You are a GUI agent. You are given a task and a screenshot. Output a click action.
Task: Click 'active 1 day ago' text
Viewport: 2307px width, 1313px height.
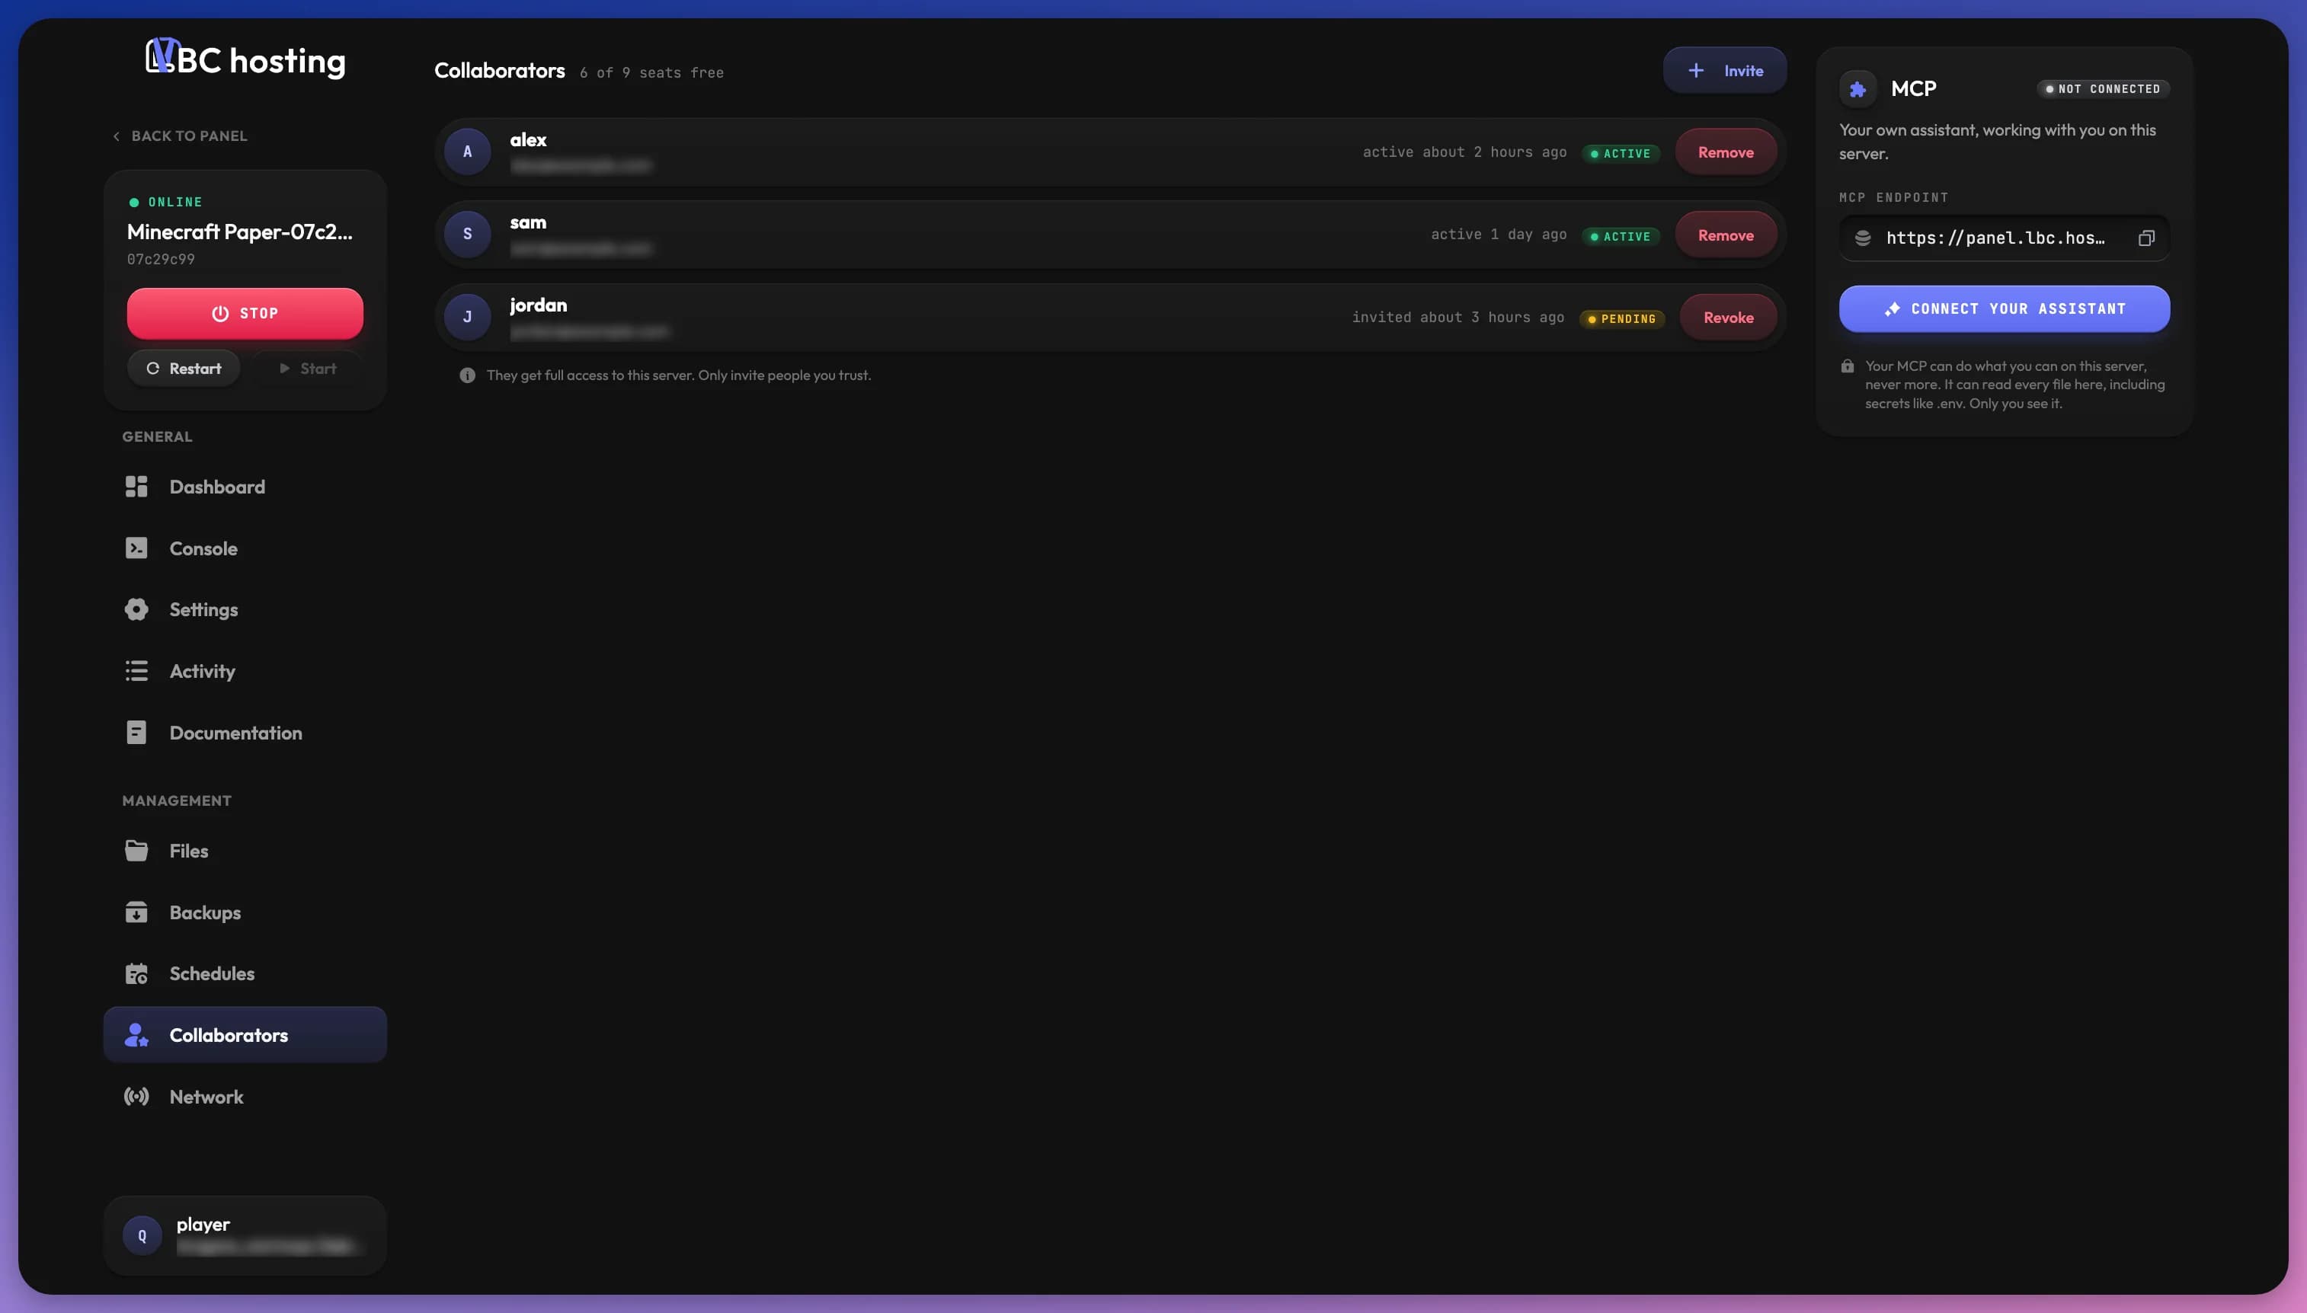click(1498, 235)
